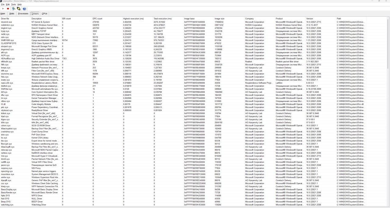Switch to the Processes tab

(23, 14)
